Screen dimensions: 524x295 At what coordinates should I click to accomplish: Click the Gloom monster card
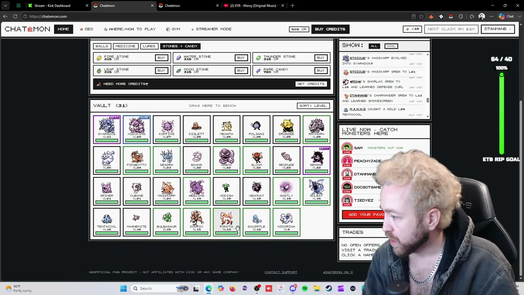coord(256,161)
